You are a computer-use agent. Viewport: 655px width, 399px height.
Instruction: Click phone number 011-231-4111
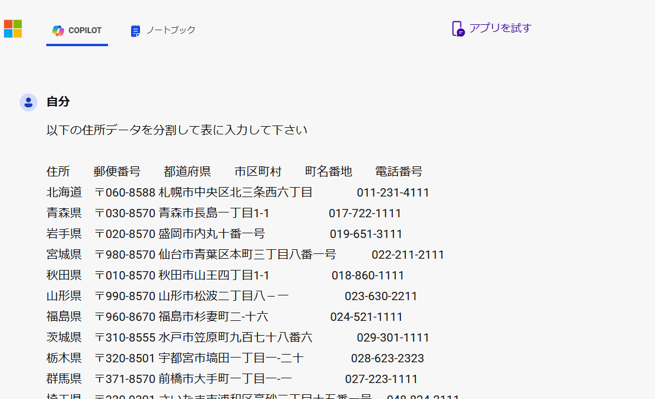[393, 192]
